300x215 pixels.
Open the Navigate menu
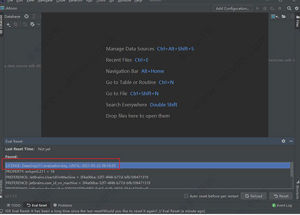pyautogui.click(x=45, y=1)
